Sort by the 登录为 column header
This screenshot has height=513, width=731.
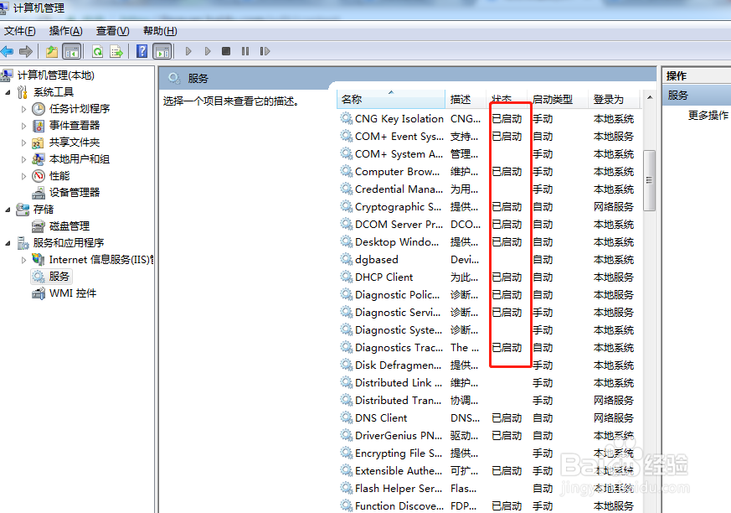[615, 99]
